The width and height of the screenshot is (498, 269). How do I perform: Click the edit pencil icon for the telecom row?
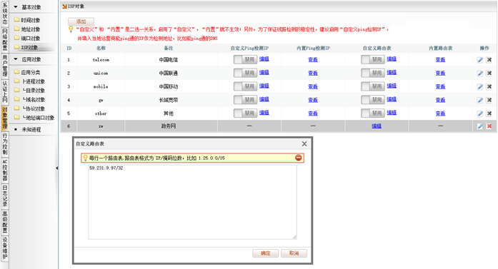(480, 60)
